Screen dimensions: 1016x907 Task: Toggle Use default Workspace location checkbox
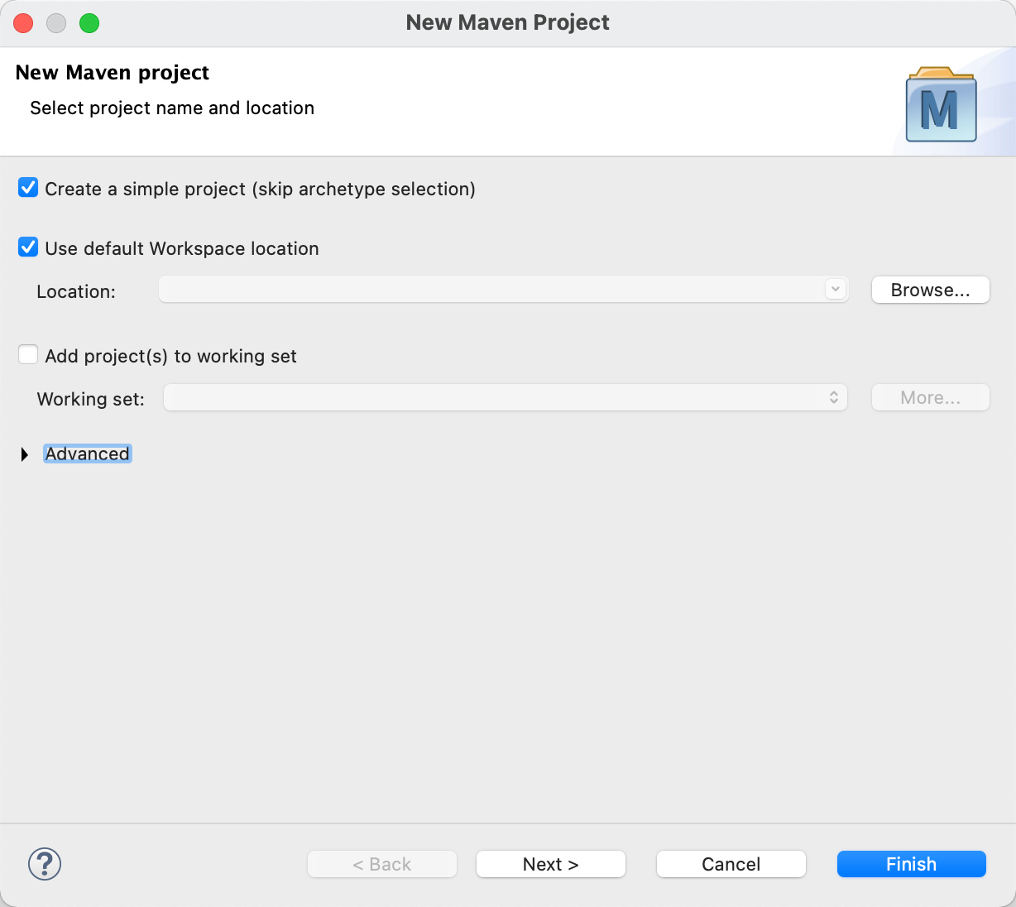pos(28,247)
